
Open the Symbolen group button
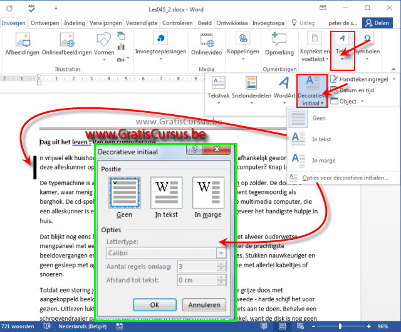pos(367,46)
